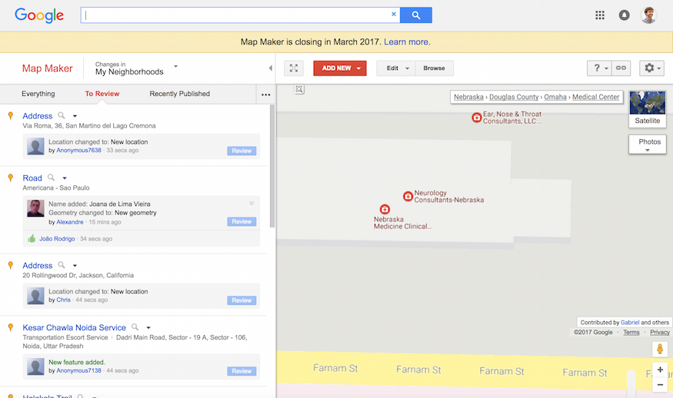Open the Google apps grid
This screenshot has width=673, height=398.
tap(600, 15)
